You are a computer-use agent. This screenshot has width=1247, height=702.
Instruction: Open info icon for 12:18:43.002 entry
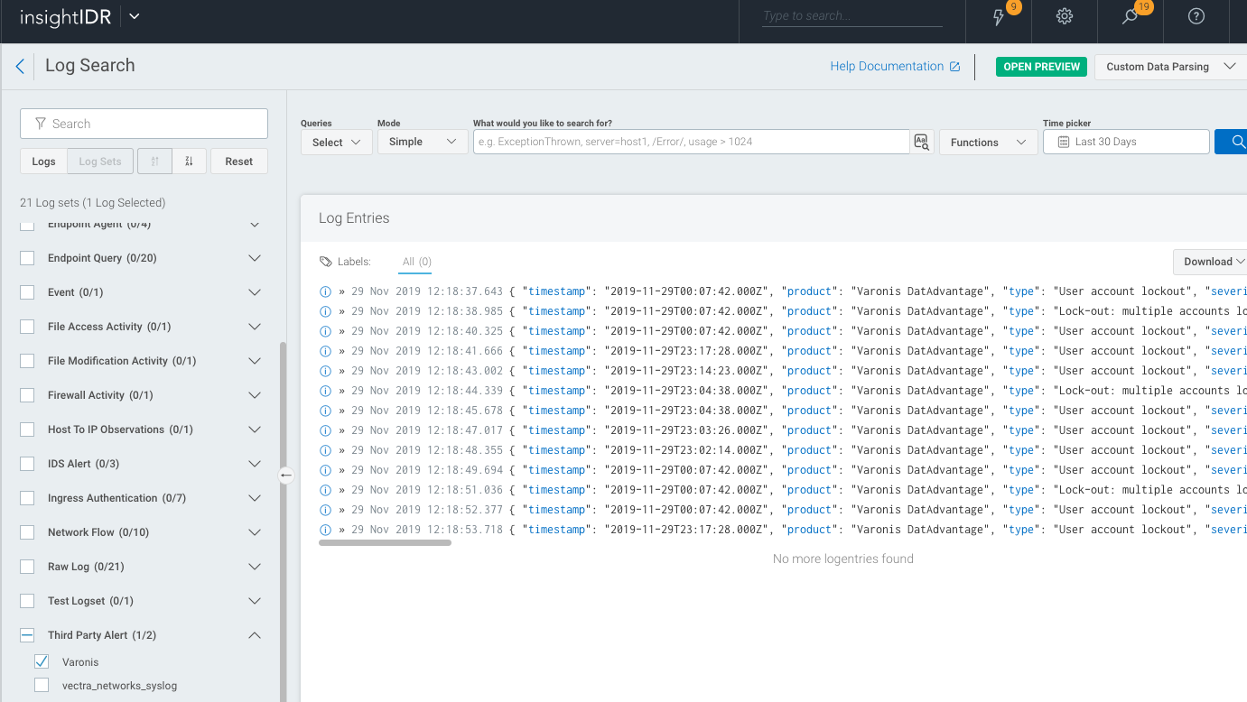(326, 371)
